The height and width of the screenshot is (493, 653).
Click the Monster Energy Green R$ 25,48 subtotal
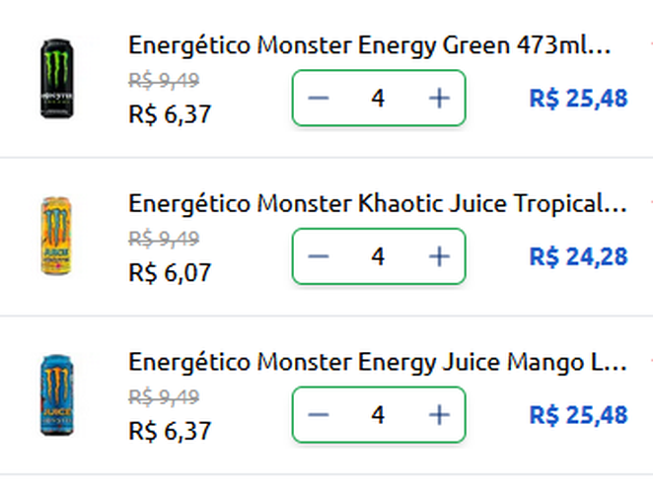coord(578,99)
